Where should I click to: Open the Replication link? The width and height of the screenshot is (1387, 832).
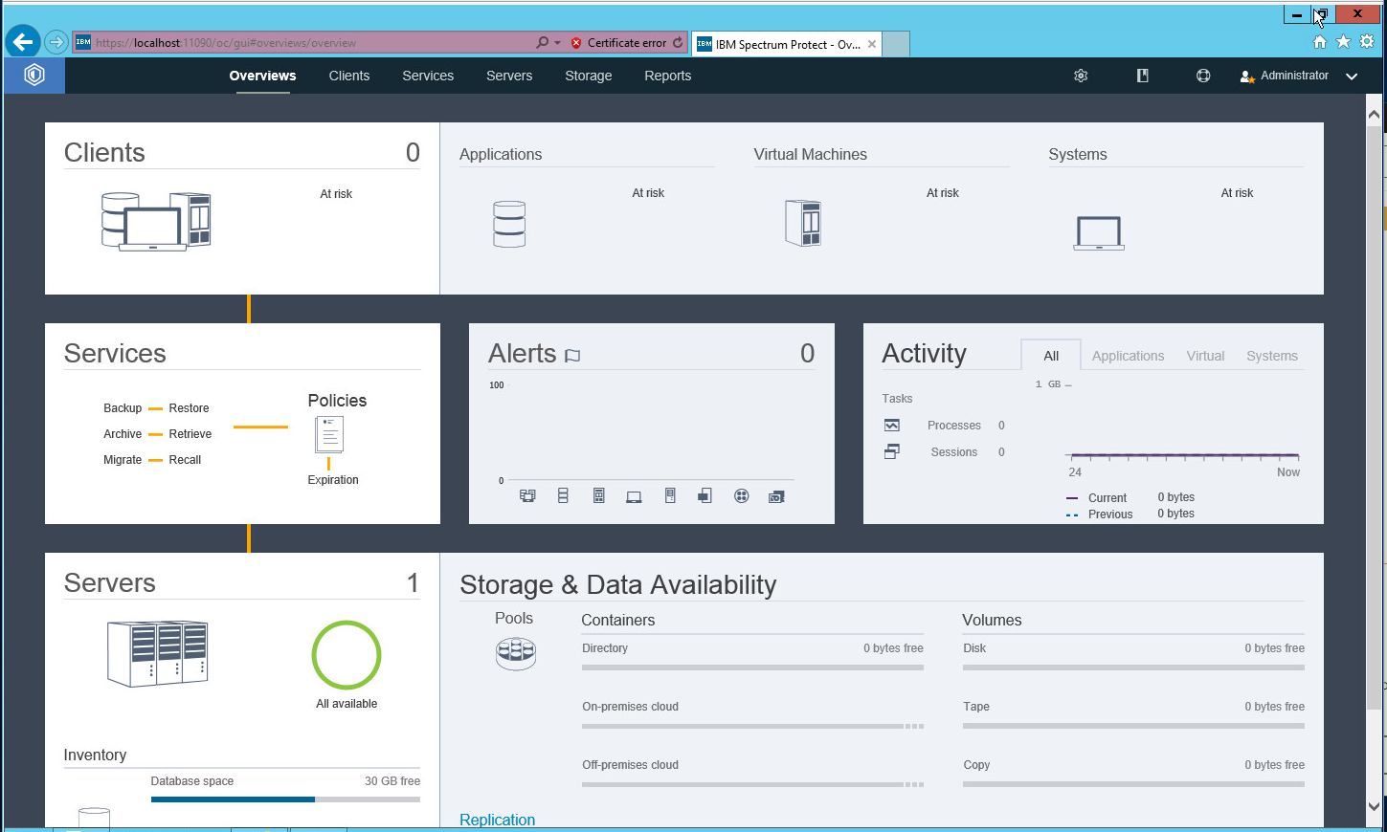point(497,820)
